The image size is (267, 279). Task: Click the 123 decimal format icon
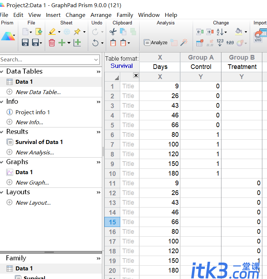click(x=220, y=43)
